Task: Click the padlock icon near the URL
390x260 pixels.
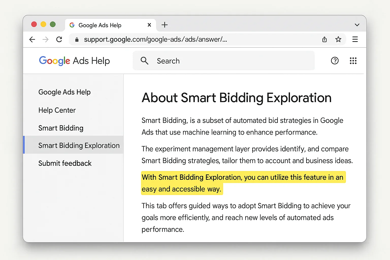Action: [77, 39]
